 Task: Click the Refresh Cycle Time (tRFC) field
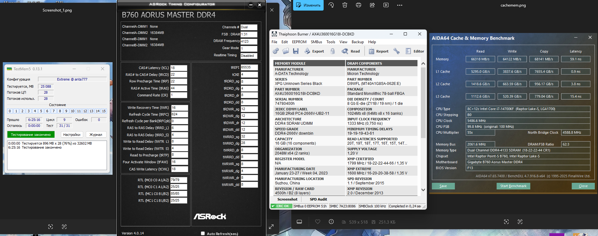point(180,114)
